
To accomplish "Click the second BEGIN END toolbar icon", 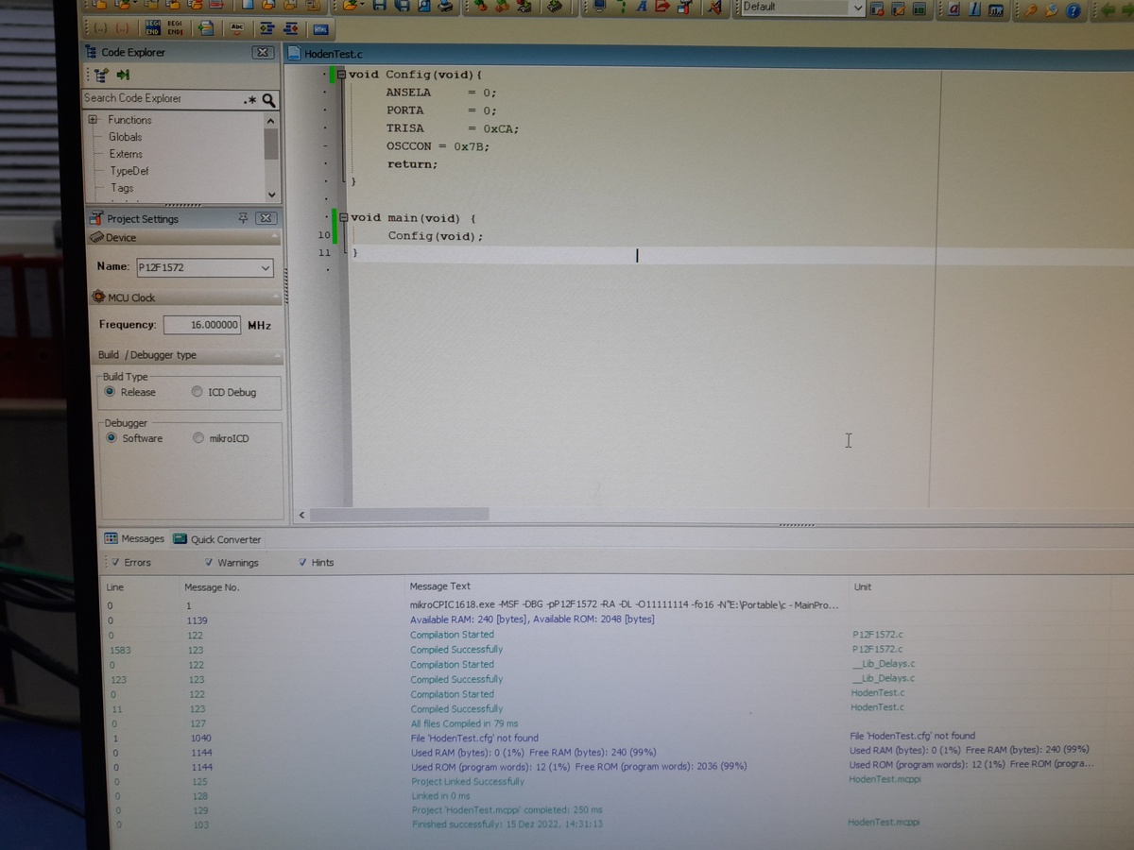I will pyautogui.click(x=175, y=28).
